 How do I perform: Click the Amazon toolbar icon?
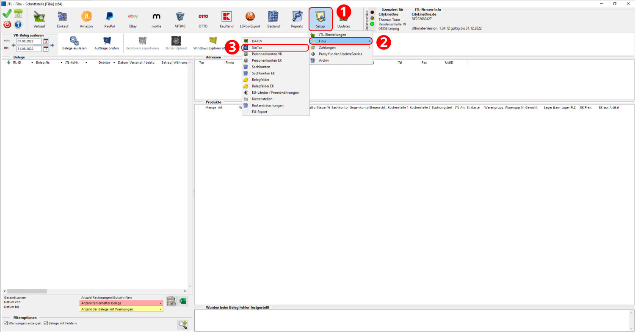[86, 19]
